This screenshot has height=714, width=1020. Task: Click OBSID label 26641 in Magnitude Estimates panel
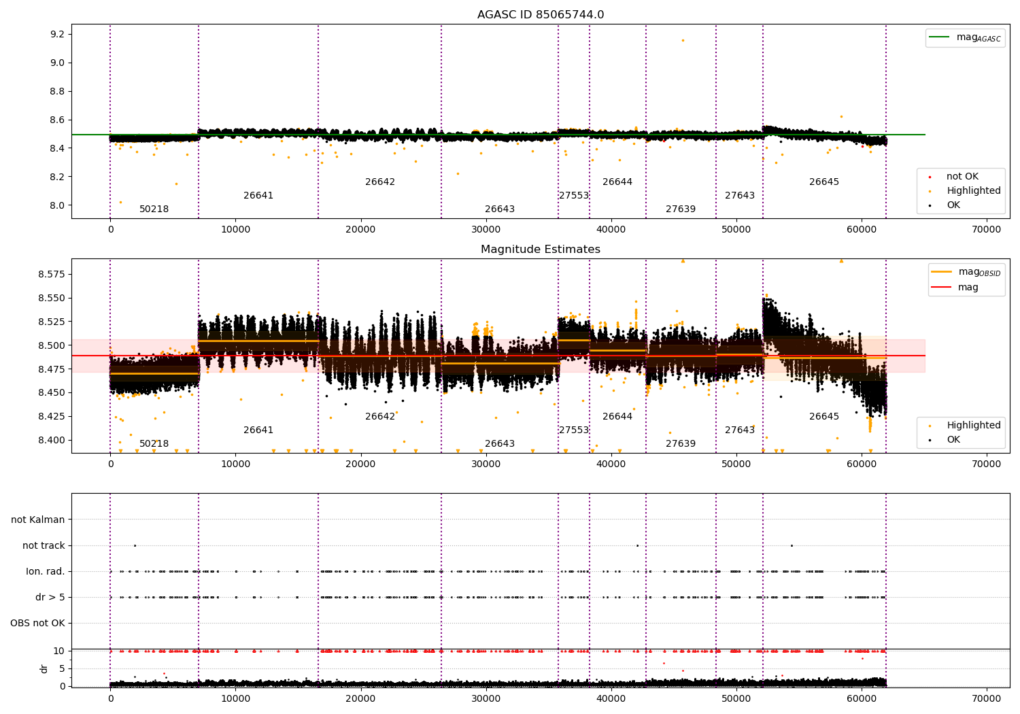258,430
